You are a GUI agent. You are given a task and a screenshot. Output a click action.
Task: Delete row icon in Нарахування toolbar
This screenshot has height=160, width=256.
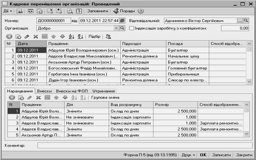(x=38, y=97)
